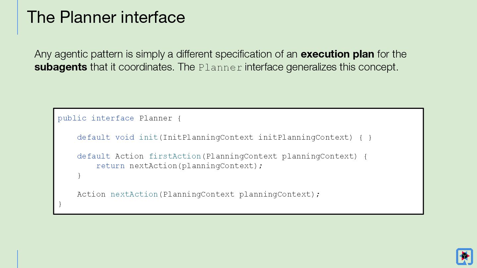The height and width of the screenshot is (268, 477).
Task: Click the "Action" return type before firstAction
Action: click(129, 156)
